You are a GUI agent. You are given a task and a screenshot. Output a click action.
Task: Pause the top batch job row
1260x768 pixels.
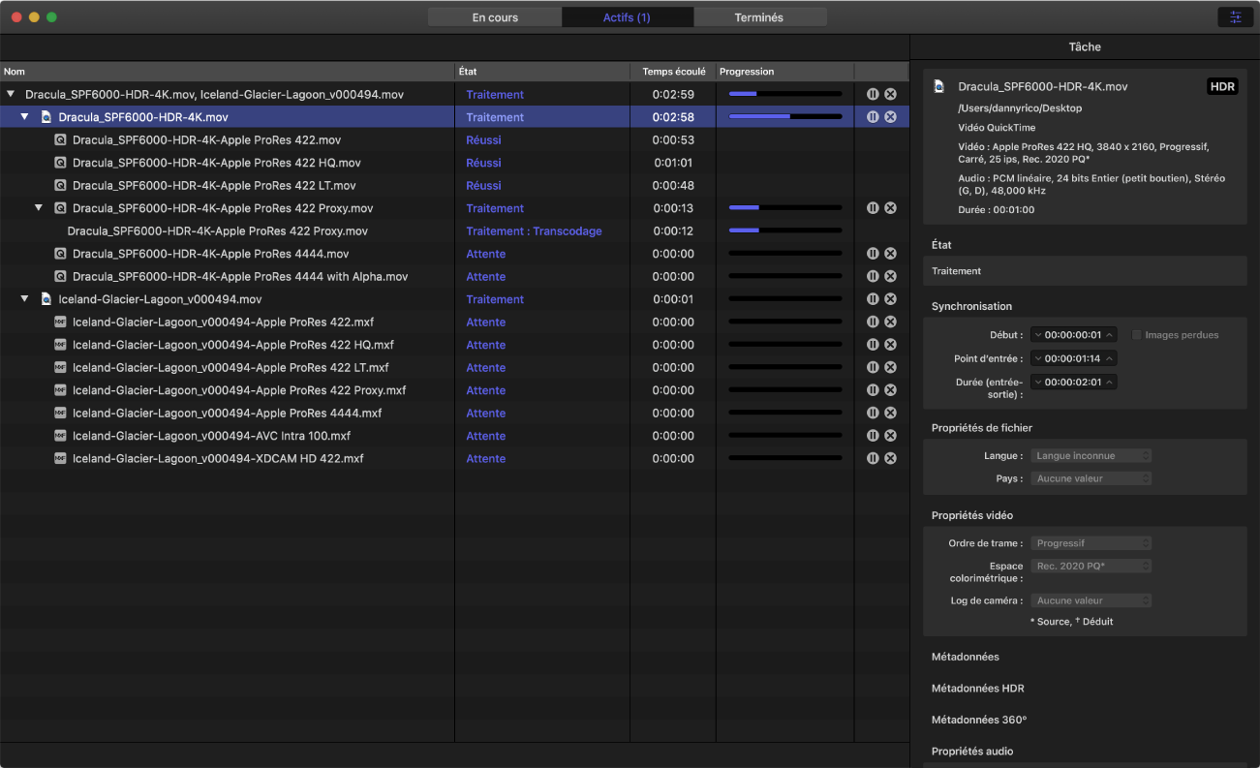pos(873,94)
